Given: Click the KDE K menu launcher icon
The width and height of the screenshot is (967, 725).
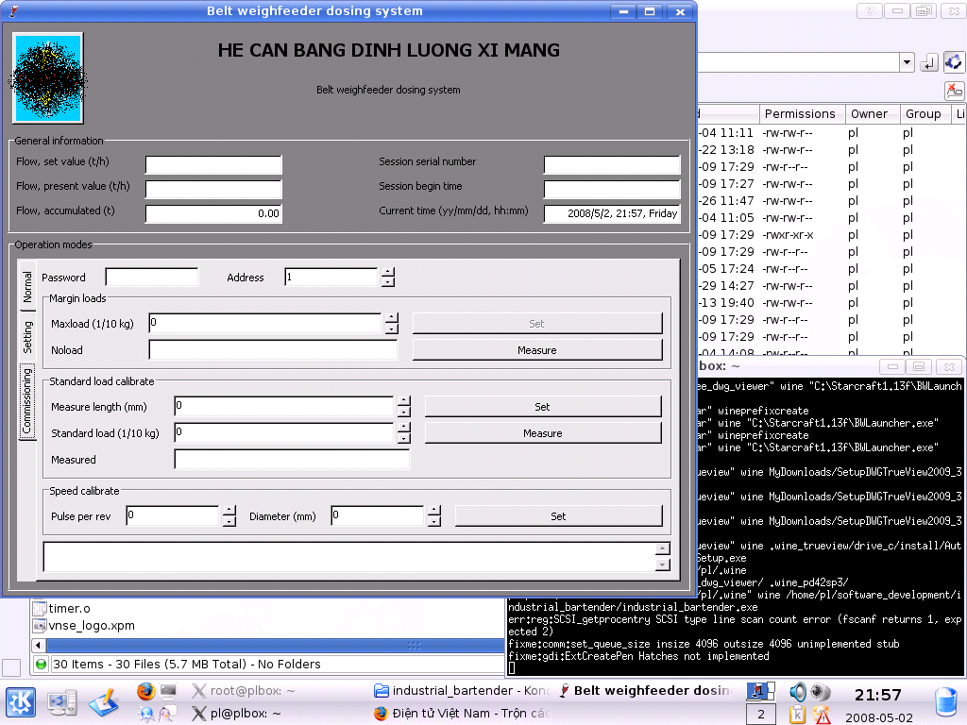Looking at the screenshot, I should tap(20, 702).
